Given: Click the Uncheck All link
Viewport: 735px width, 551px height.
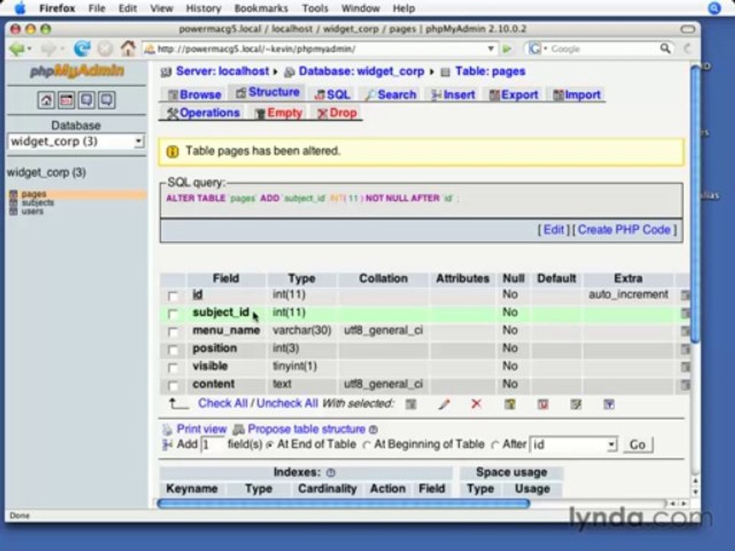Looking at the screenshot, I should 287,403.
